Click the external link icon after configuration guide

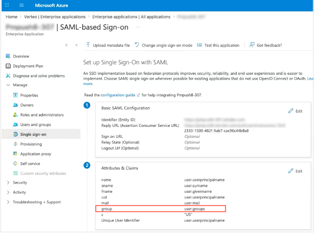(138, 95)
